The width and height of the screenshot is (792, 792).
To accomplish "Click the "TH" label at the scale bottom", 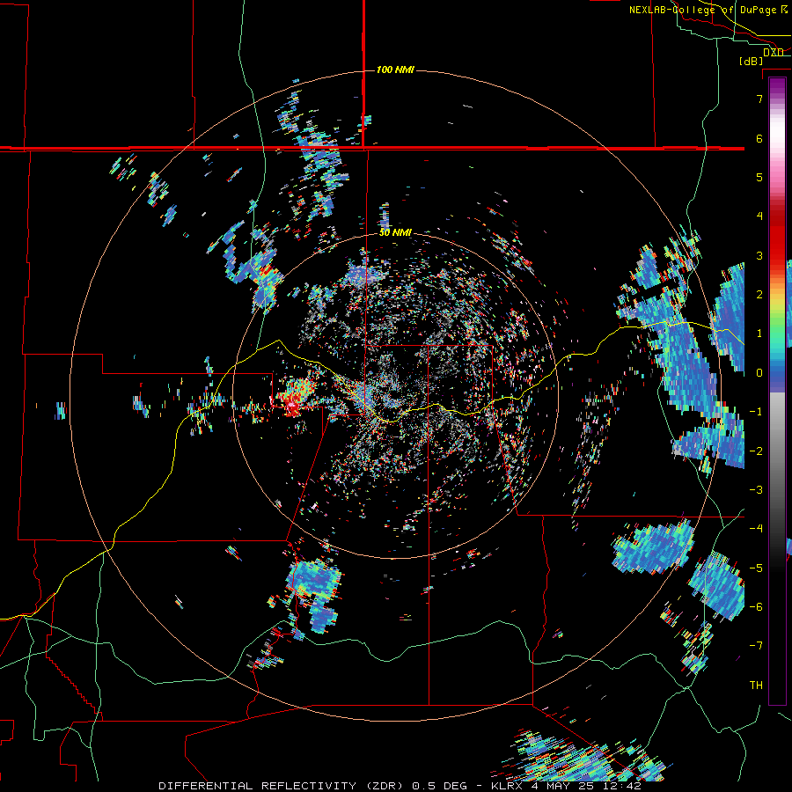I will coord(756,686).
